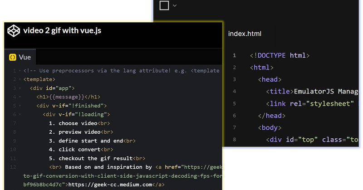This screenshot has width=363, height=190.
Task: Click the v-if="!finished" code line
Action: point(72,106)
